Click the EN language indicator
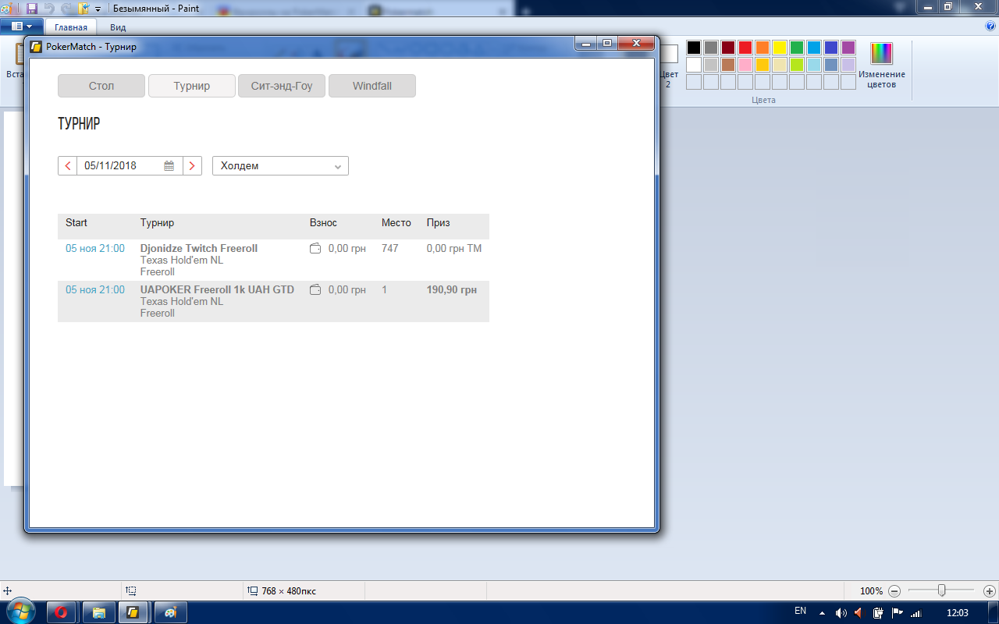Viewport: 999px width, 624px height. pos(800,611)
